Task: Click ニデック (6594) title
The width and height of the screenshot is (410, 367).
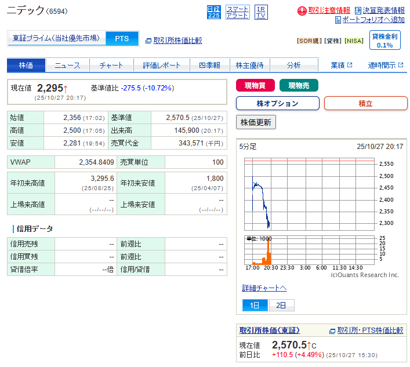Action: pos(37,10)
